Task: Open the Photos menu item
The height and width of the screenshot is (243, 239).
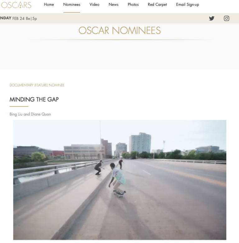Action: [x=133, y=4]
